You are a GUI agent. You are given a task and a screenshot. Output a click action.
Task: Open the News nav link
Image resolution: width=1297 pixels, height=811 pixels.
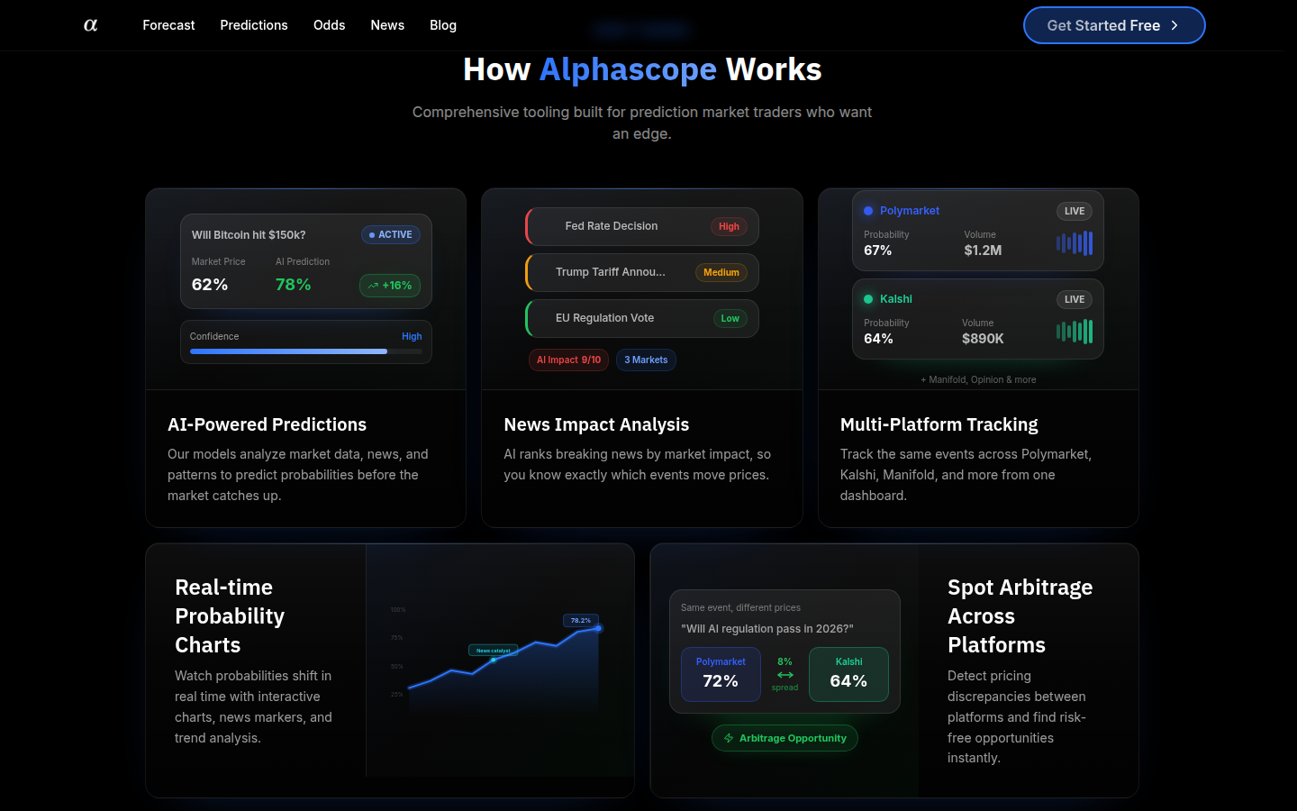pyautogui.click(x=387, y=25)
